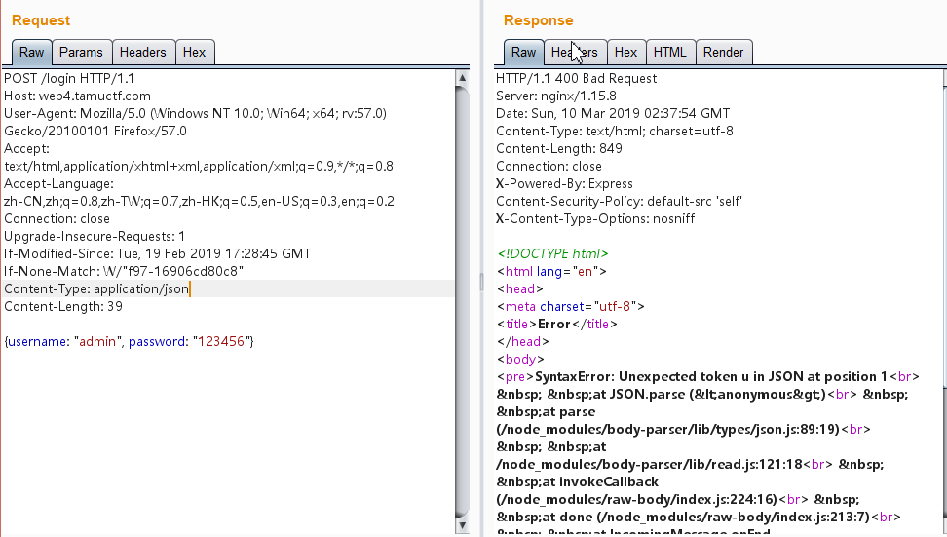The image size is (947, 537).
Task: Open the Response Headers tab
Action: point(574,53)
